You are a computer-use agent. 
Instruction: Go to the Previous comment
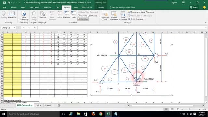67,15
